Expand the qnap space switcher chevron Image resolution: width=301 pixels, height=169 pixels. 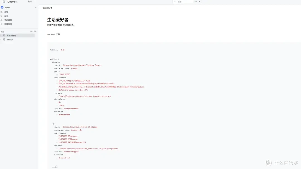[x=35, y=7]
